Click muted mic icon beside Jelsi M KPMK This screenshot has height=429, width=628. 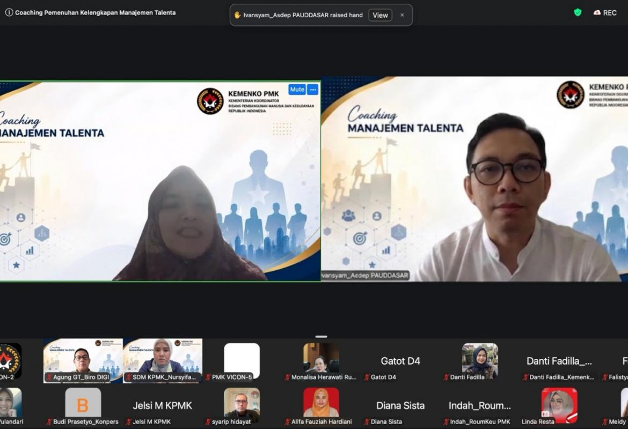coord(129,421)
